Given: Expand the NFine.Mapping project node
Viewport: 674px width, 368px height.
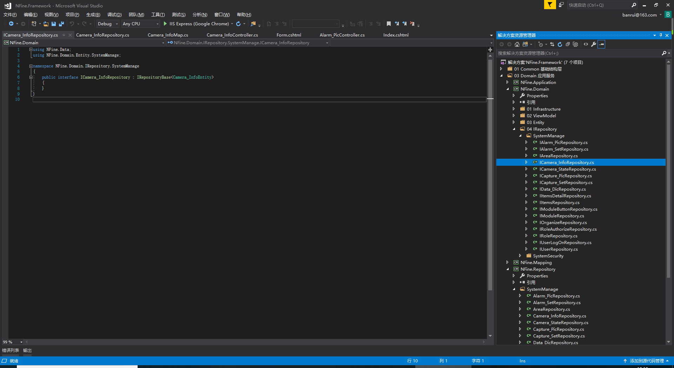Looking at the screenshot, I should pos(508,262).
